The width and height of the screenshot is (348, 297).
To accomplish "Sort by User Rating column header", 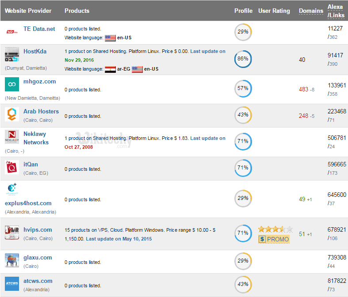I will 274,11.
